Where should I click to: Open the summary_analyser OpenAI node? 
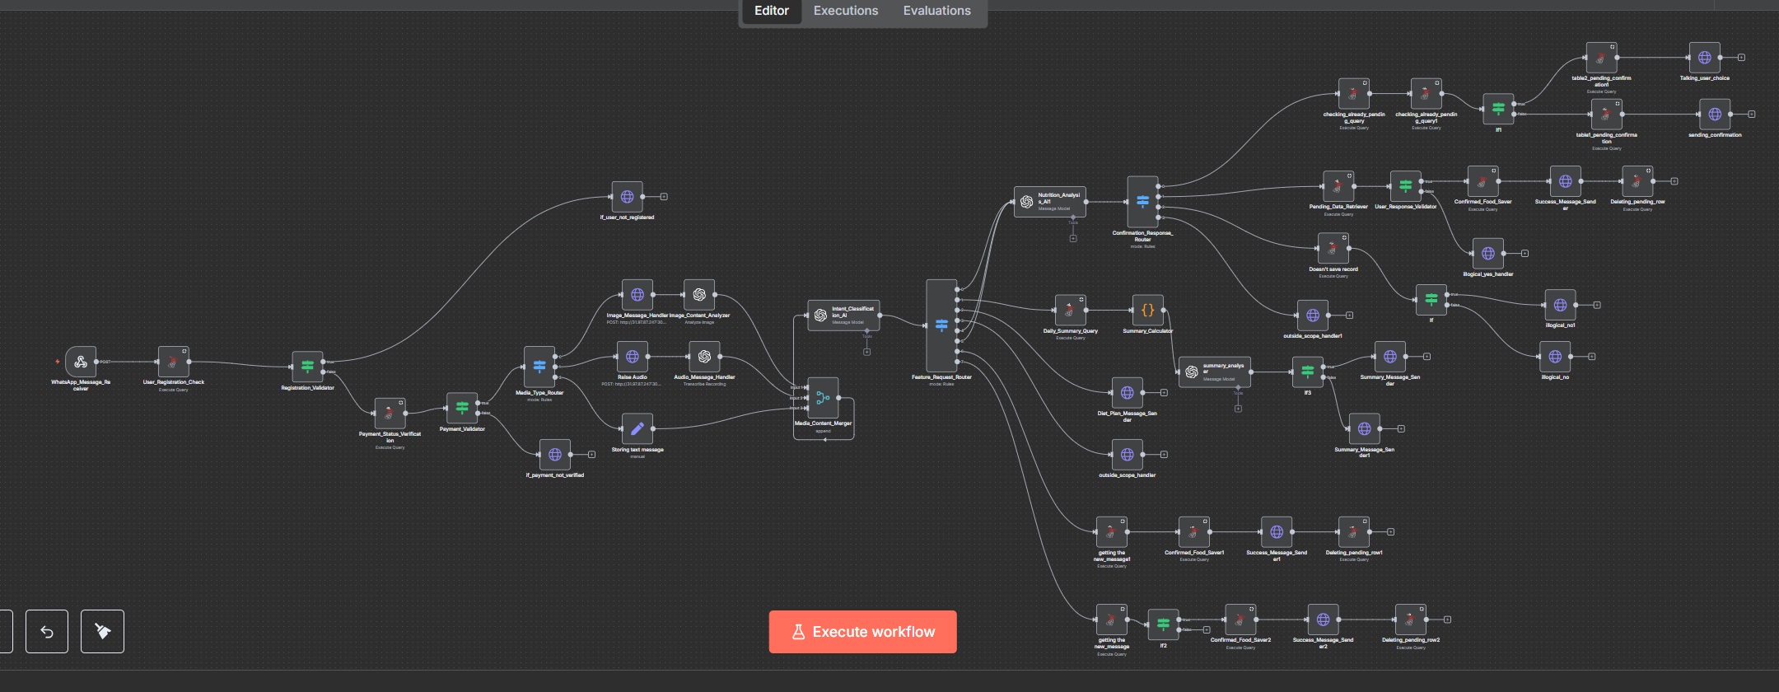(1215, 372)
